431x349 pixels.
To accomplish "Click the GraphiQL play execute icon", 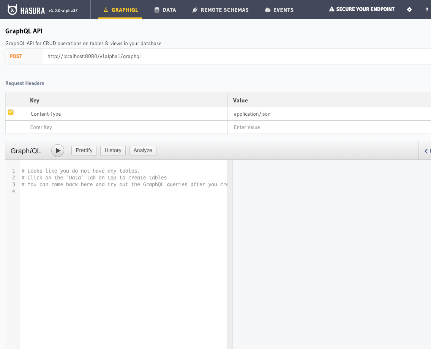I will [x=58, y=151].
